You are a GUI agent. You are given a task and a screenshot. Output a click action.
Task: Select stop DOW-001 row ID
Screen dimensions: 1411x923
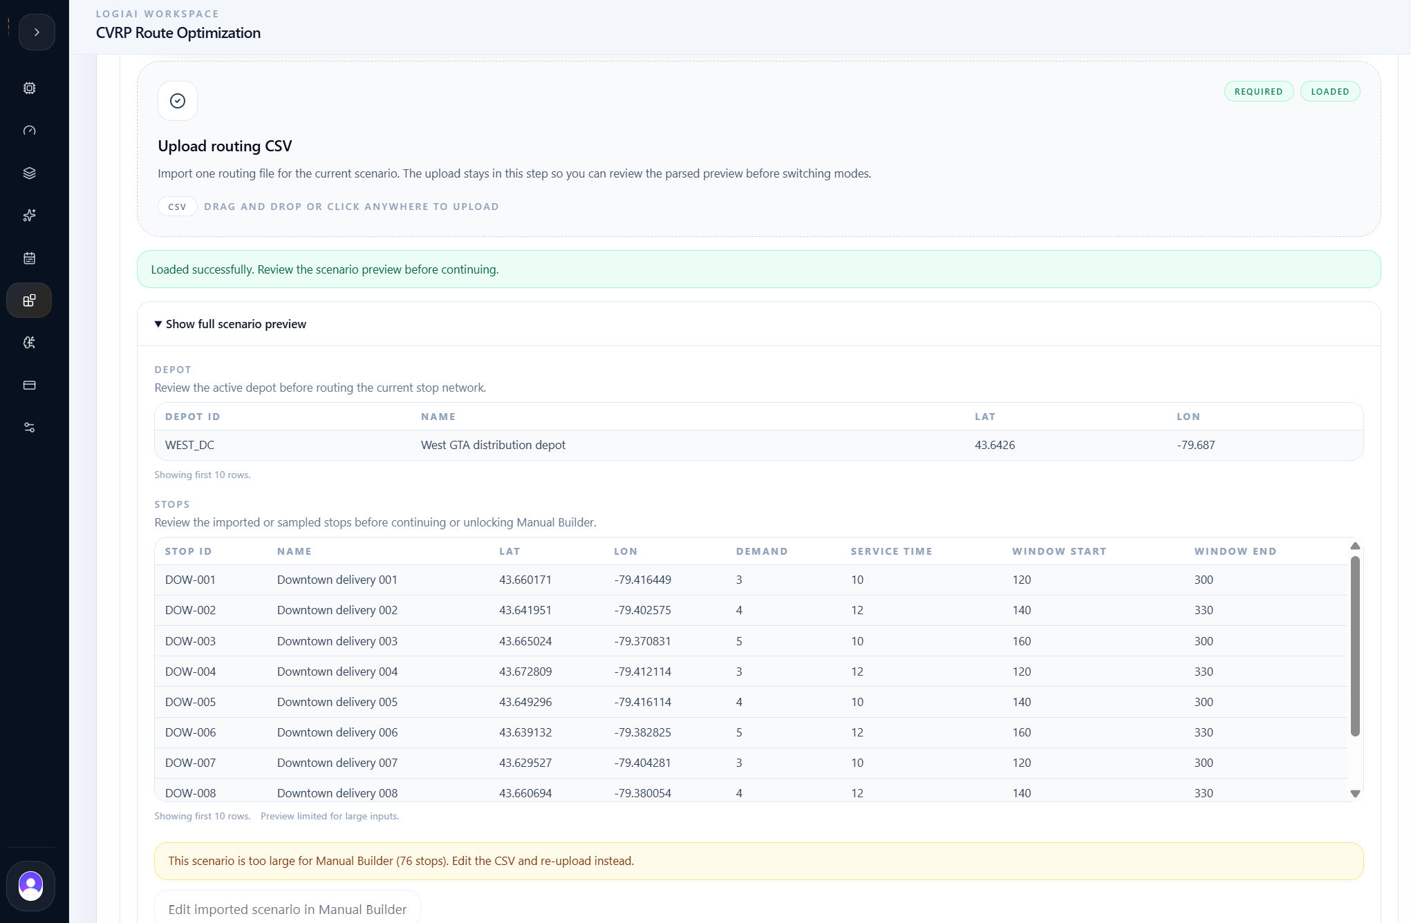click(190, 580)
